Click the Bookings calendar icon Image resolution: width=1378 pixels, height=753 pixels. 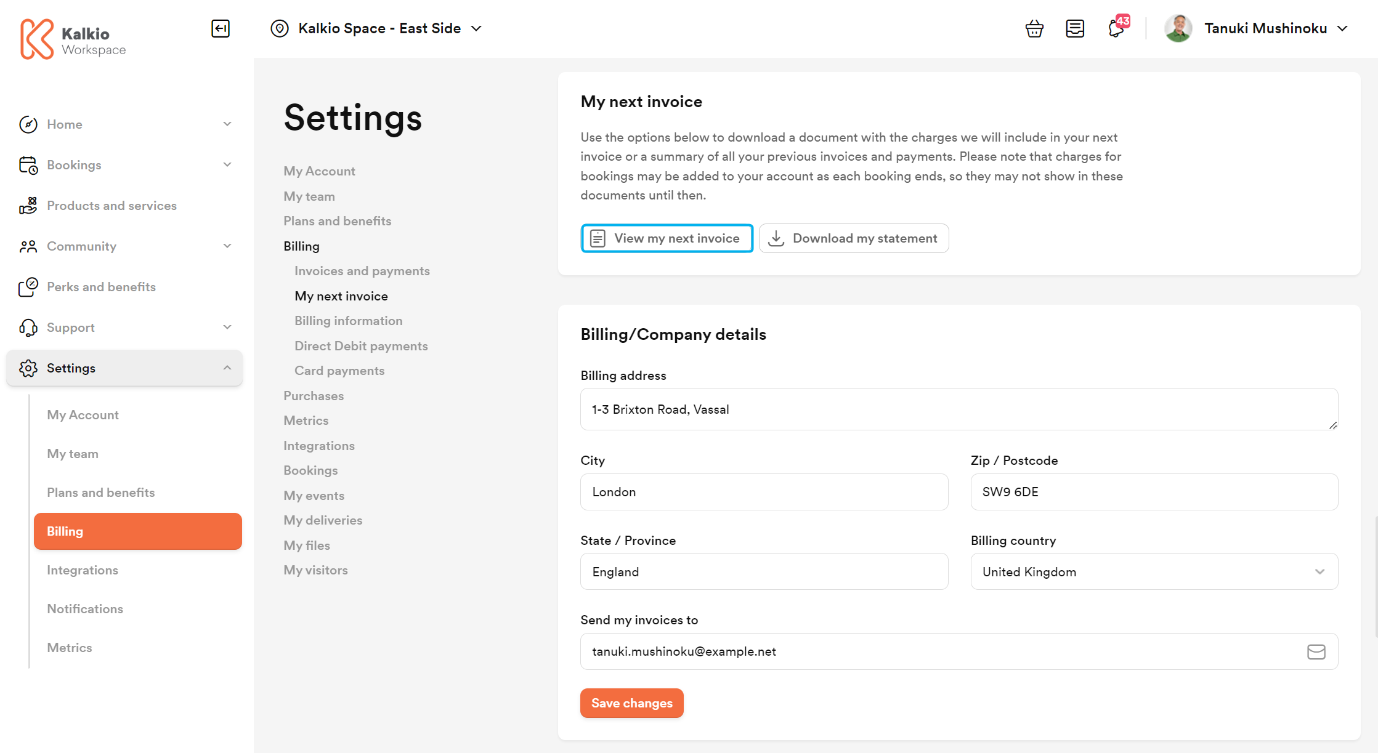click(28, 165)
